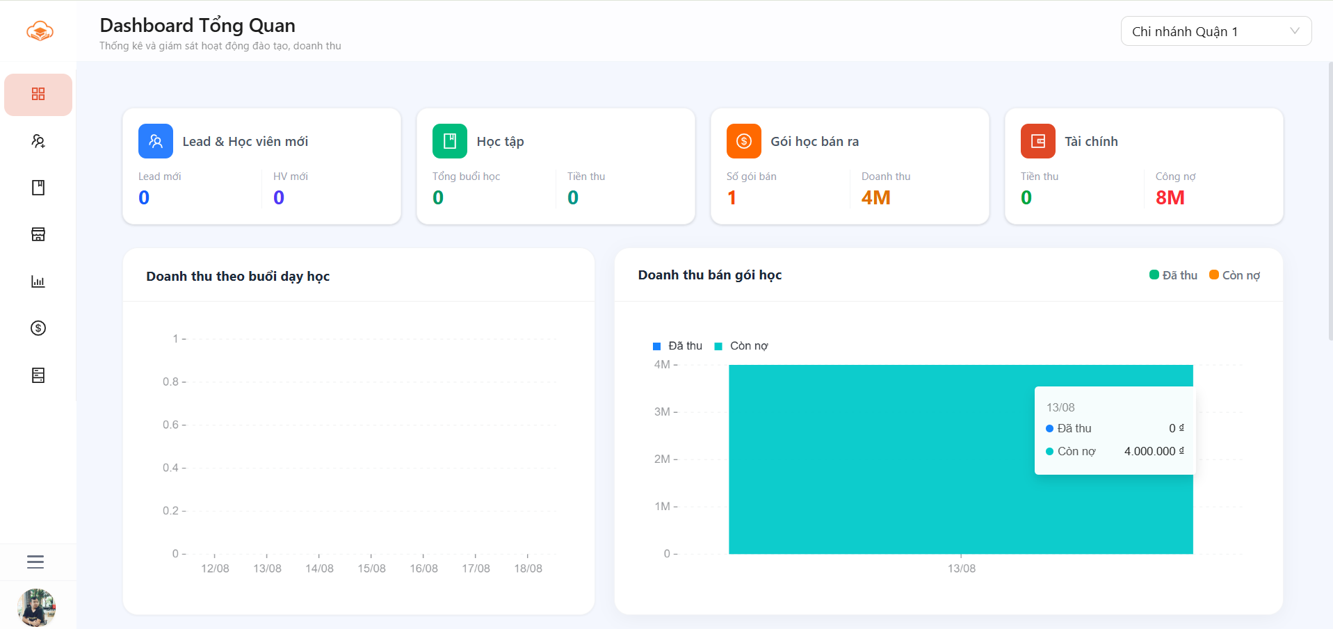Click the blue Lead & Học viên mới icon
The width and height of the screenshot is (1333, 629).
(x=156, y=141)
